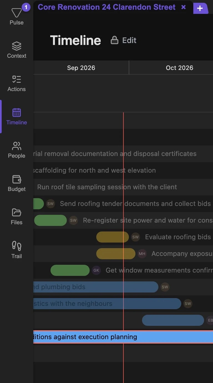Open the People section
Image resolution: width=213 pixels, height=383 pixels.
(17, 150)
